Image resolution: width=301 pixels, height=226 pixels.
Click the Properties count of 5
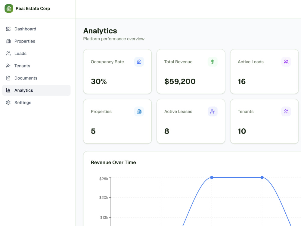(93, 131)
